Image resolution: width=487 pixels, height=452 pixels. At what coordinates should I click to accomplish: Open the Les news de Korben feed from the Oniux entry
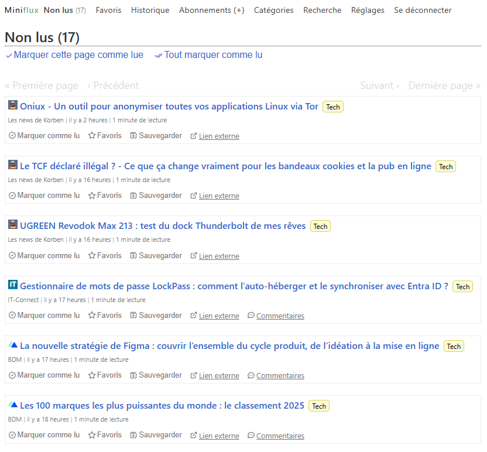36,120
